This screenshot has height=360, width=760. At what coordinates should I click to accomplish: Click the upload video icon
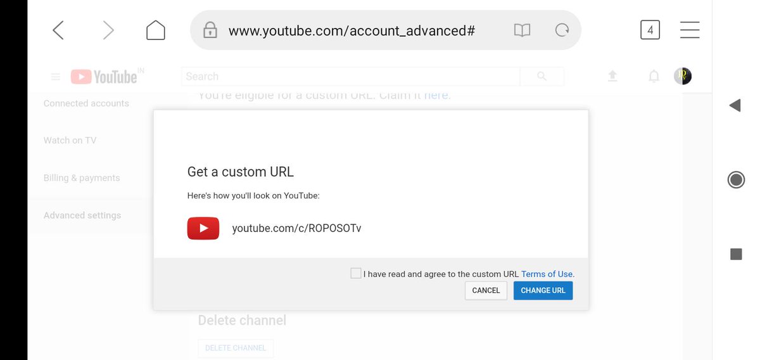pos(612,77)
